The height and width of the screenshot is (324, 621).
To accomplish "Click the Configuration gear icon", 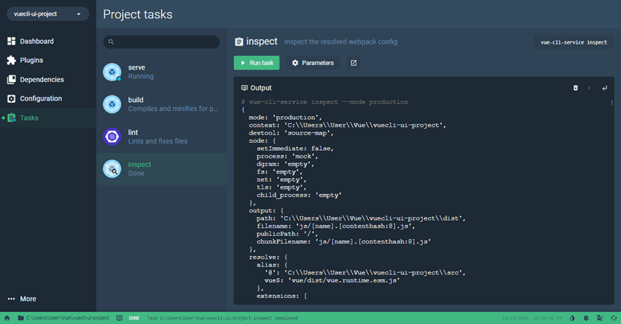I will point(12,98).
